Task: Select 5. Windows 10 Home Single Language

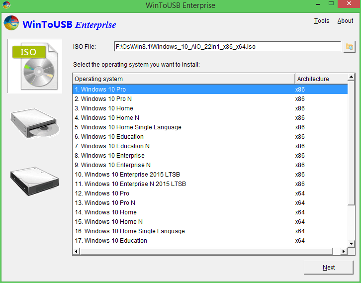Action: 210,127
